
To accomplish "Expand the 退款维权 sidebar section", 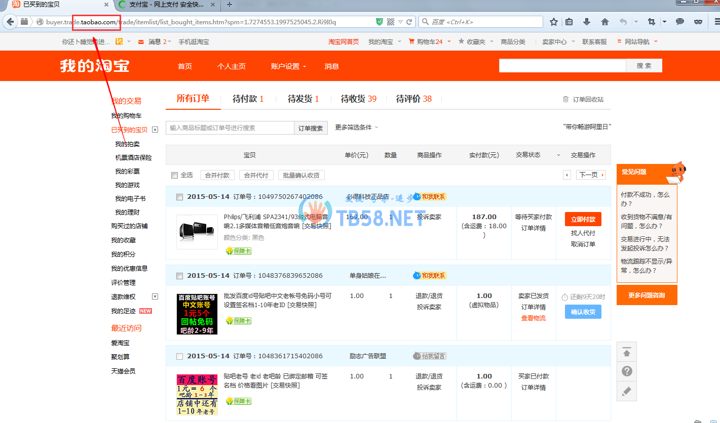I will [x=155, y=297].
